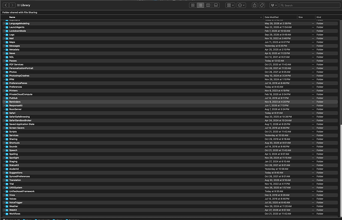
Task: Select the News folder icon
Action: pyautogui.click(x=7, y=53)
